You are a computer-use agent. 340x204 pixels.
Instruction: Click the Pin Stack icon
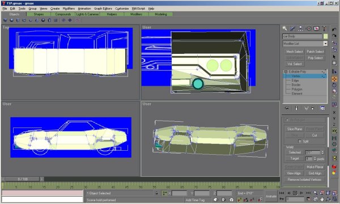[x=287, y=108]
